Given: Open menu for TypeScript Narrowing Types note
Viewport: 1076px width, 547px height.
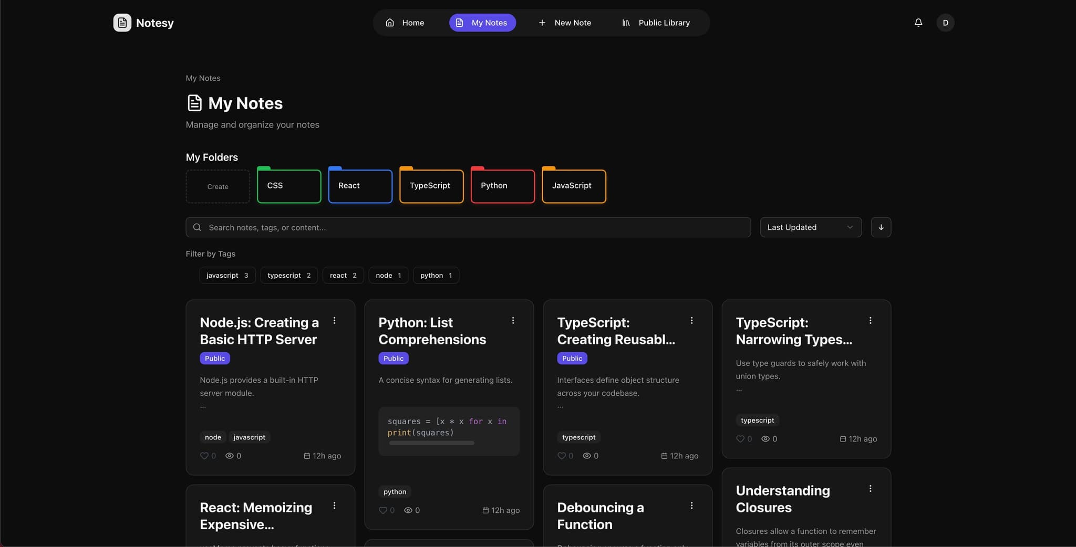Looking at the screenshot, I should tap(870, 321).
